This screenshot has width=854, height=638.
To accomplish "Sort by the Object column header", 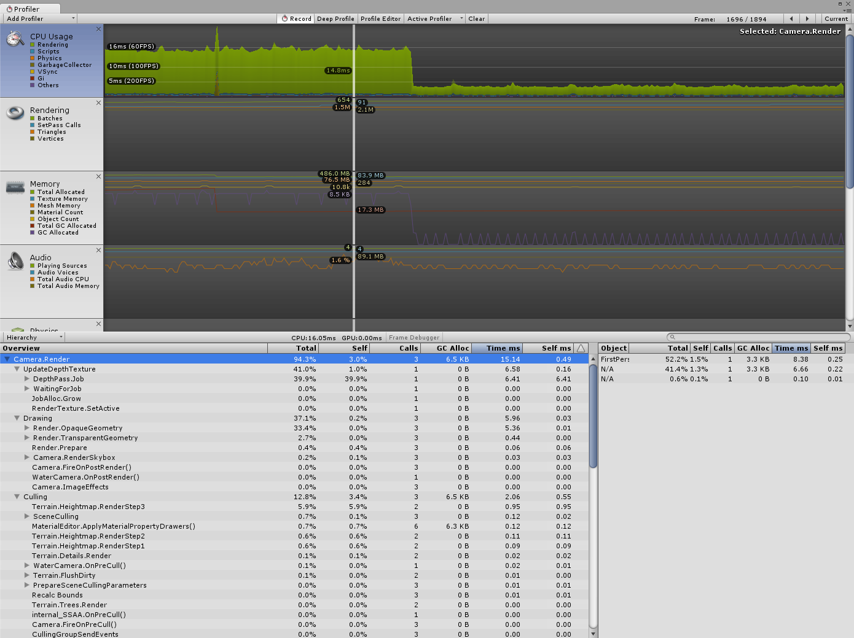I will point(614,348).
